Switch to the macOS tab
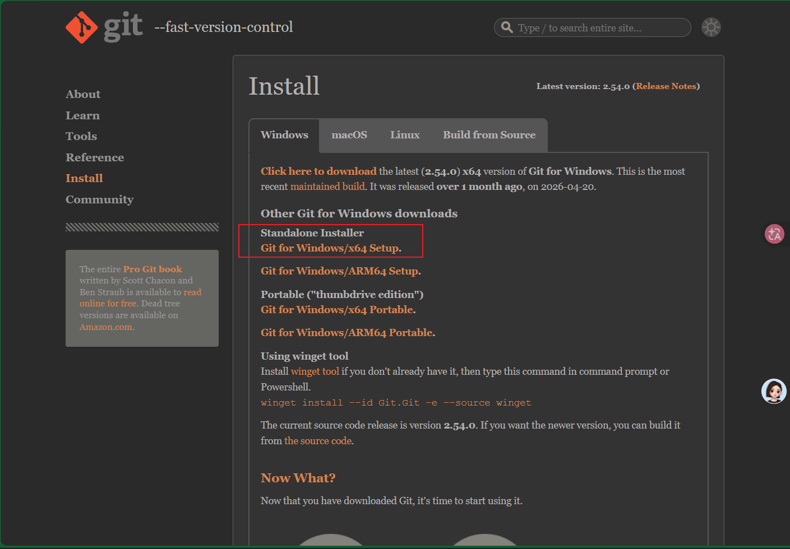This screenshot has height=549, width=790. coord(349,135)
